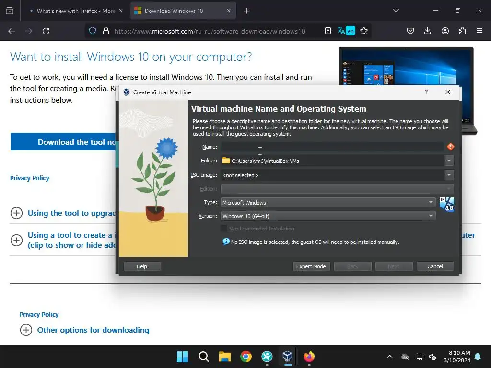Open the Version dropdown Windows 10 (64-bit)

tap(328, 216)
